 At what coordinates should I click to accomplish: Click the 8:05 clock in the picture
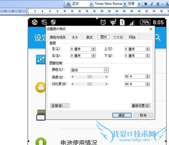[x=158, y=22]
